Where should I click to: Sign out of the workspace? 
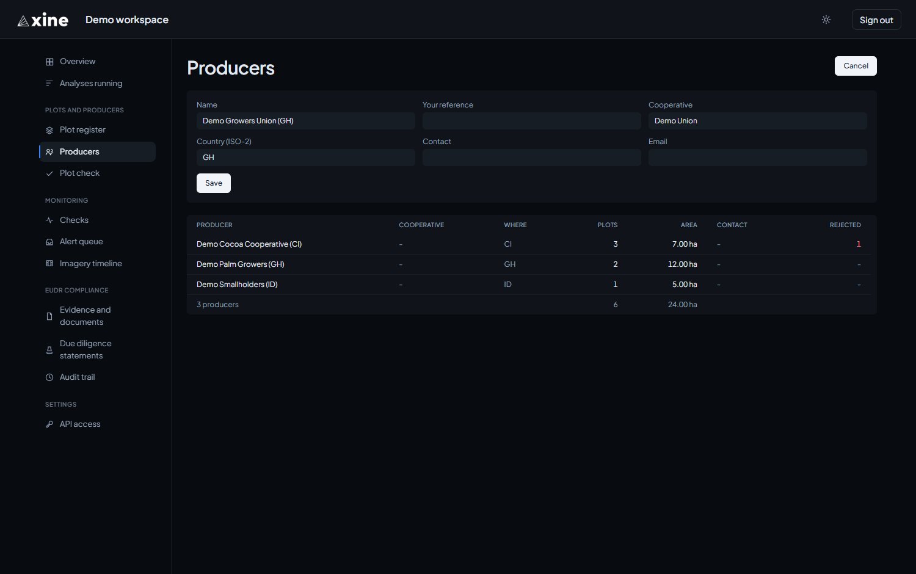coord(876,20)
